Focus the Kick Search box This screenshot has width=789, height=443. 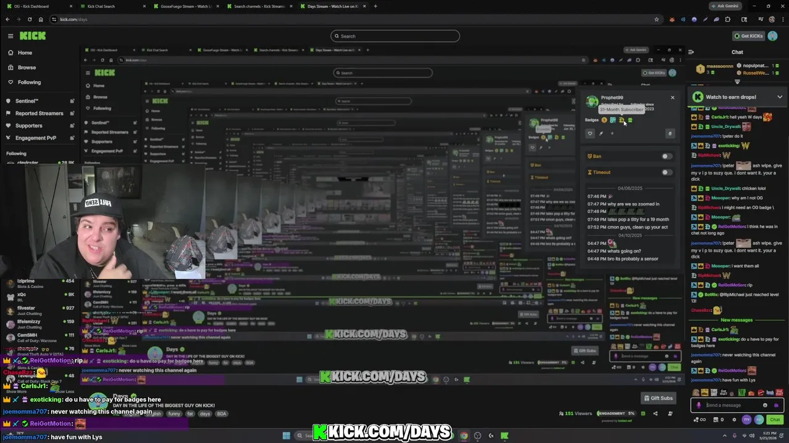click(395, 36)
